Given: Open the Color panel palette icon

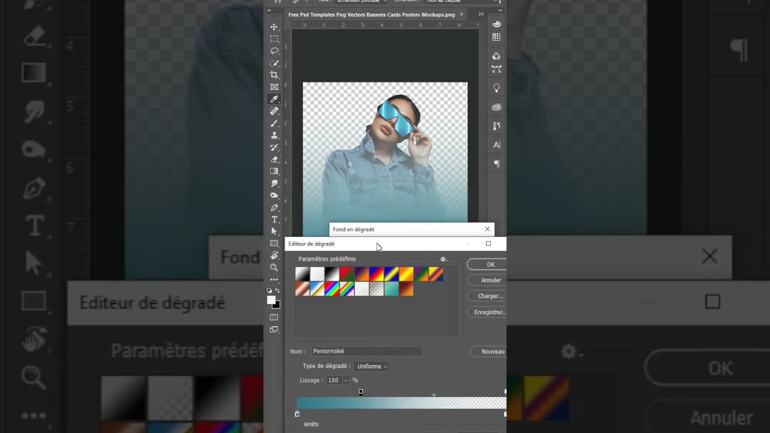Looking at the screenshot, I should (x=496, y=24).
